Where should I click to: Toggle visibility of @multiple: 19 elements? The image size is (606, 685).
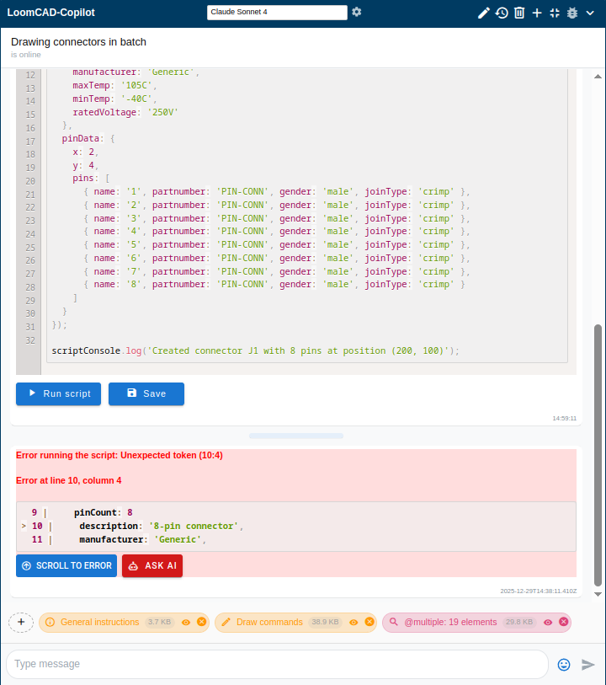548,623
